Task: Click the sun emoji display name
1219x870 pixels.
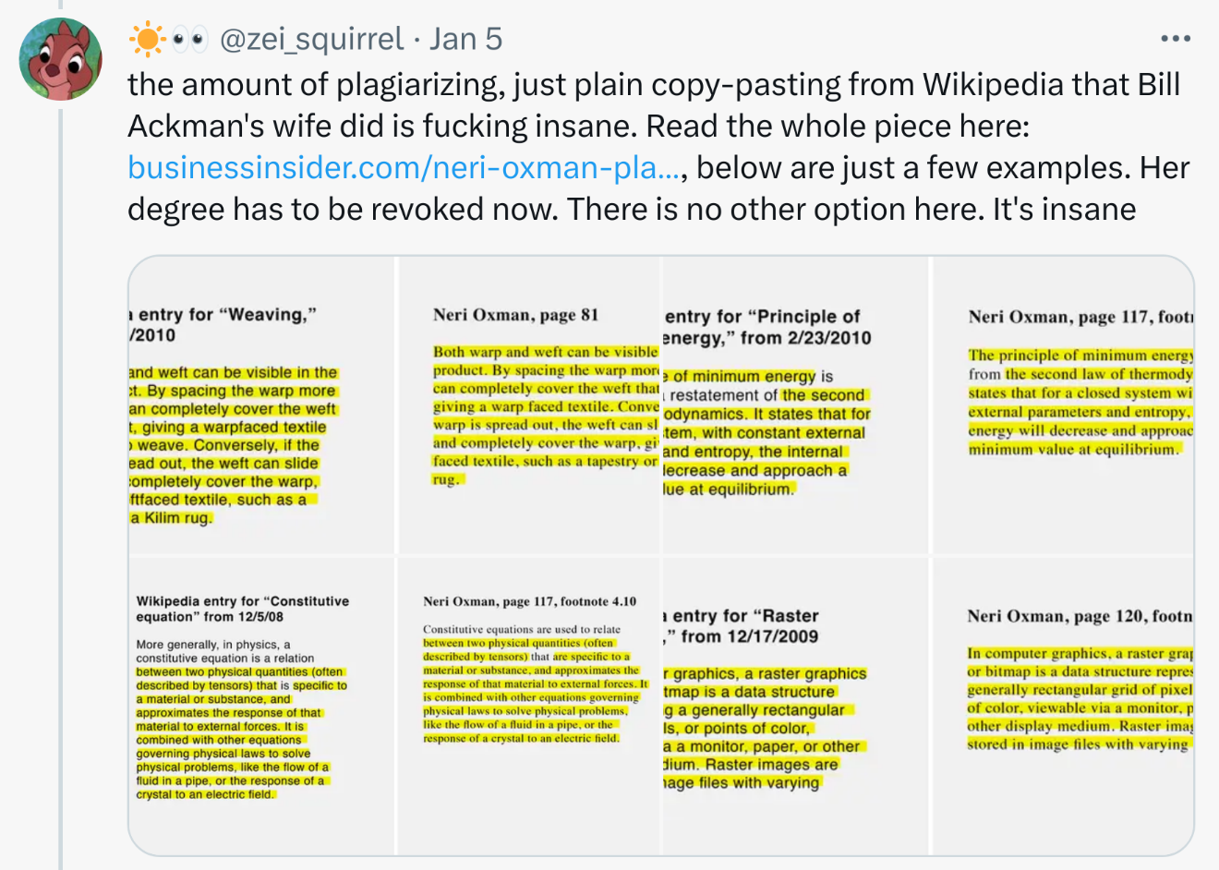Action: click(147, 39)
